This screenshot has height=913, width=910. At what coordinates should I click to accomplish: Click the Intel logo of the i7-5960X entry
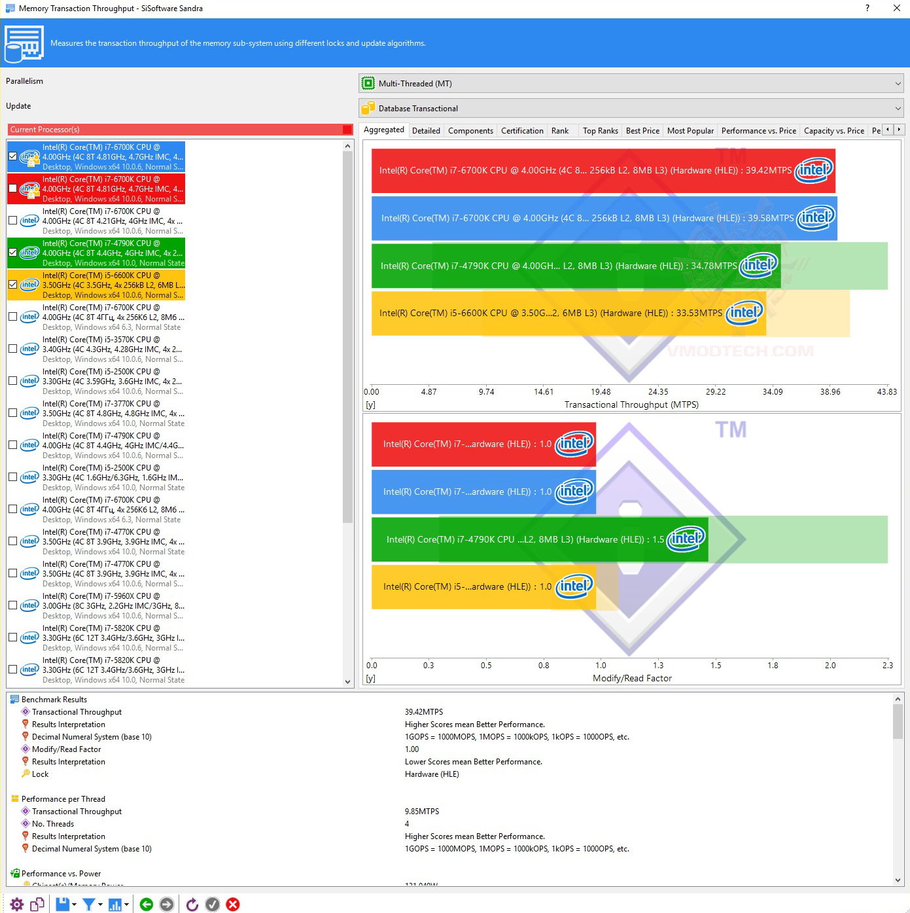tap(30, 605)
